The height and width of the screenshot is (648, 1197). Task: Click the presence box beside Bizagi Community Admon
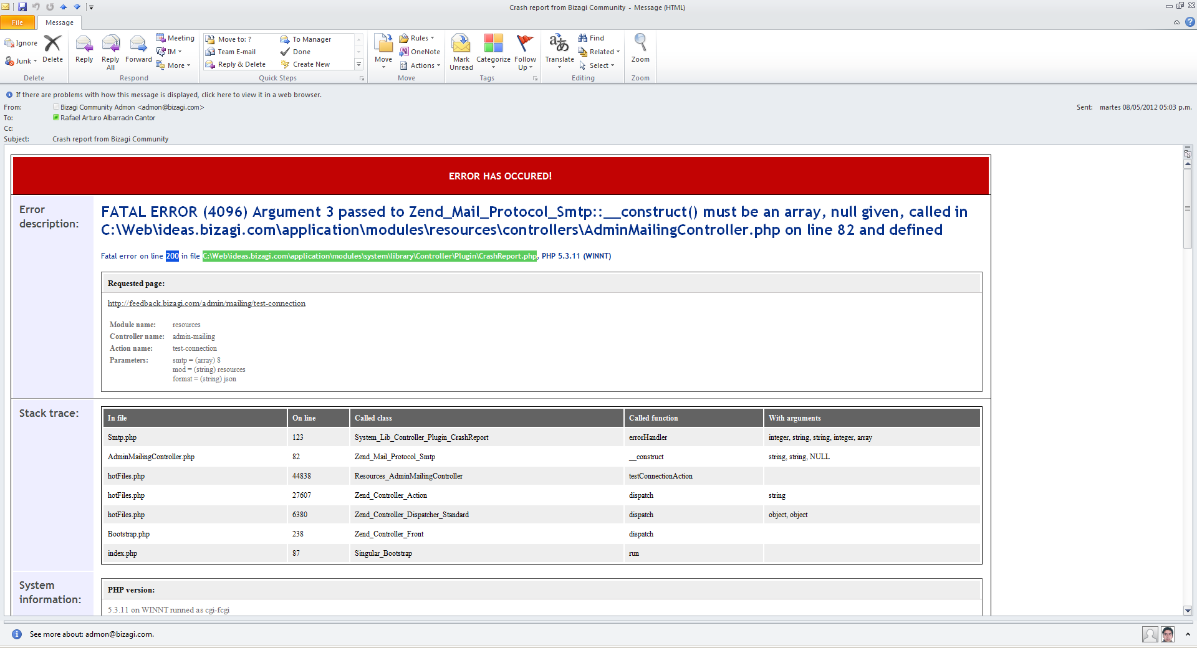point(56,107)
